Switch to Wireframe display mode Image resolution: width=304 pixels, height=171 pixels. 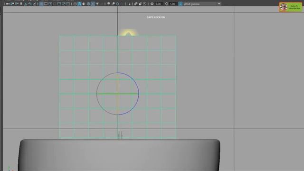75,4
